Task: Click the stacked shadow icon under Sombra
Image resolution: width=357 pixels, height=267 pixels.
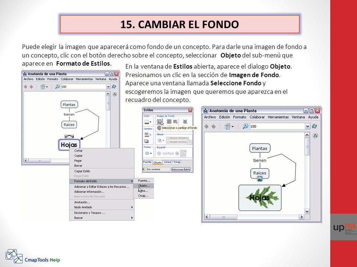Action: click(146, 141)
